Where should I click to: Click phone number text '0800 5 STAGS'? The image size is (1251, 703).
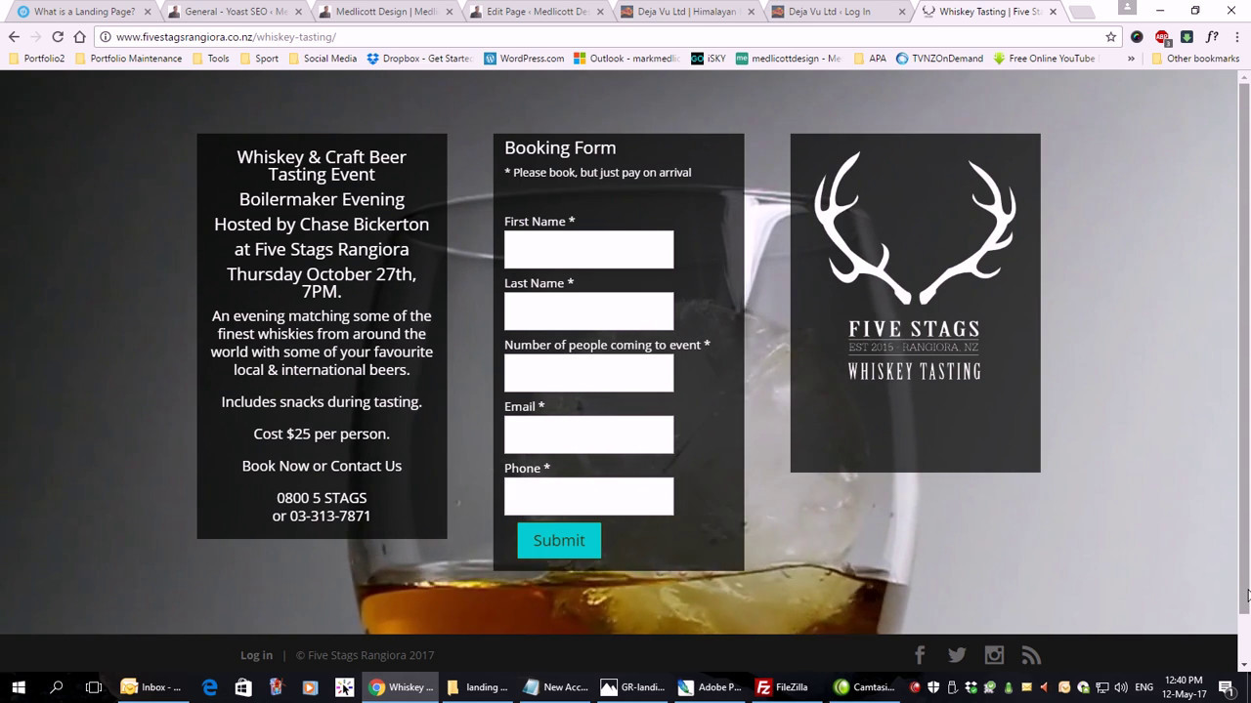point(322,498)
